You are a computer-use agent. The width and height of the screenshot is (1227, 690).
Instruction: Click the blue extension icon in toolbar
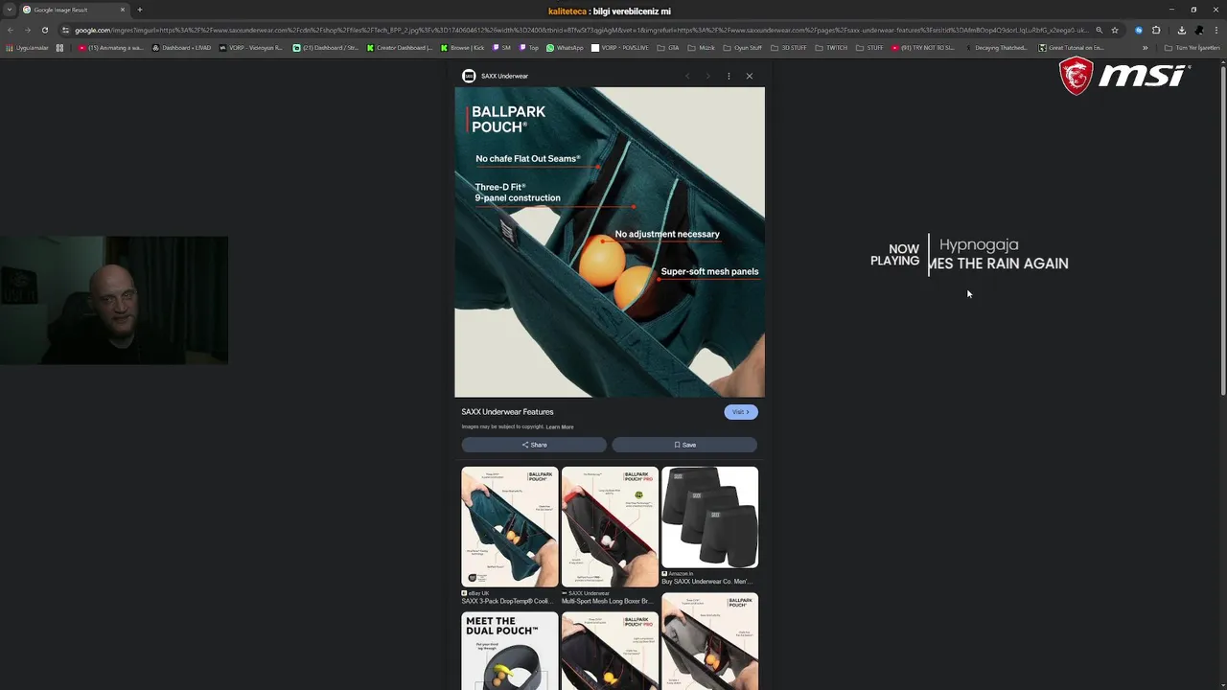1139,30
